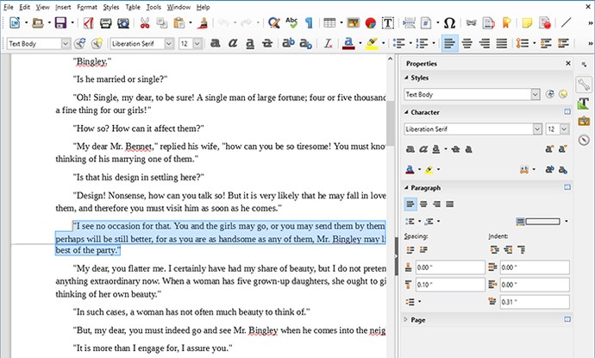Viewport: 595px width, 358px height.
Task: Cut selection with scissors icon
Action: point(145,23)
